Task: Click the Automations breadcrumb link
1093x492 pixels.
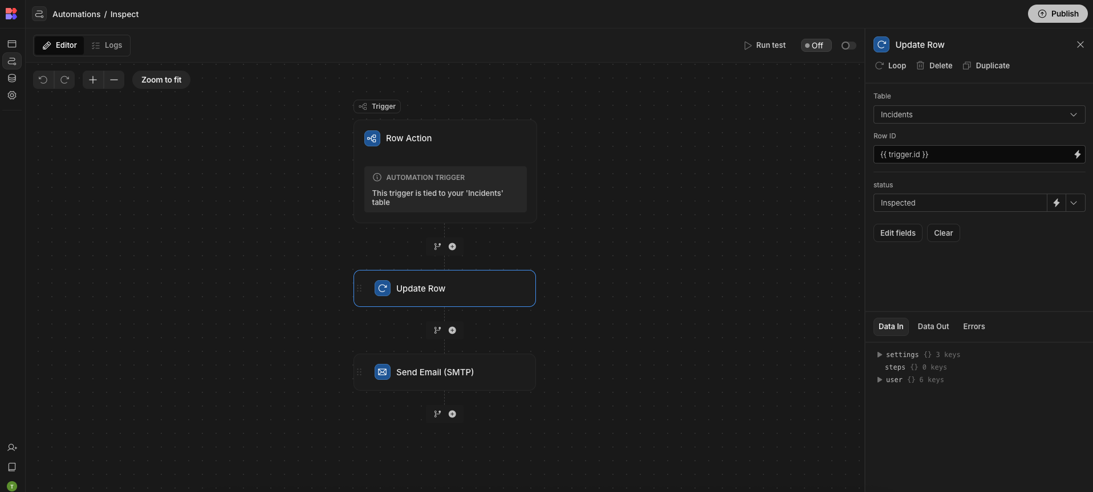Action: (76, 14)
